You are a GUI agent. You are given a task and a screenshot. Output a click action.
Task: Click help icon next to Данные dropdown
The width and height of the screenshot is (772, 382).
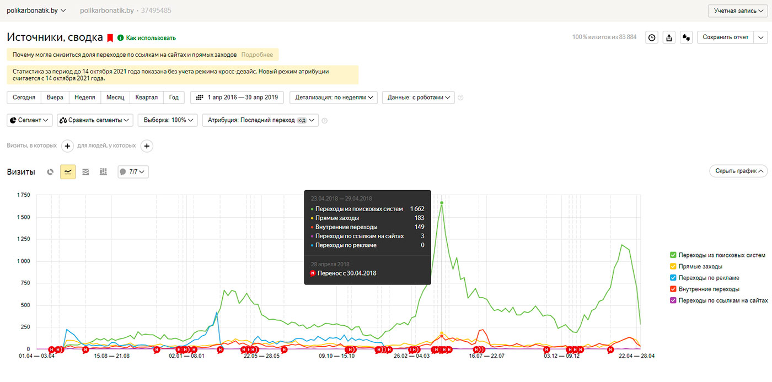click(x=460, y=98)
